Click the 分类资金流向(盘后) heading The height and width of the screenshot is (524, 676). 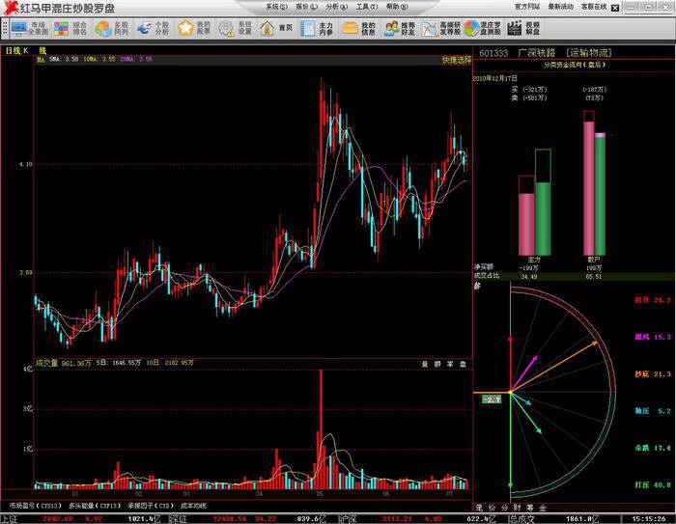click(x=575, y=65)
